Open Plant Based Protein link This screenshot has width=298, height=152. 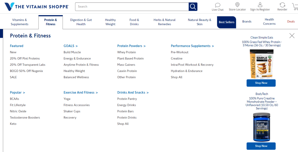point(130,58)
